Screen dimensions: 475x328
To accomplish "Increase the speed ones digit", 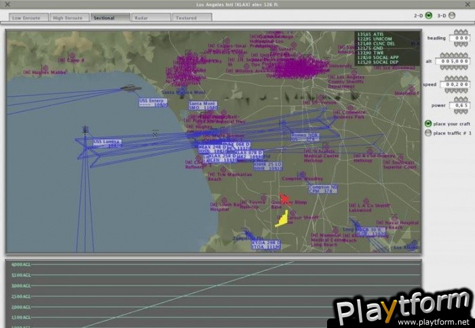I will pyautogui.click(x=465, y=79).
